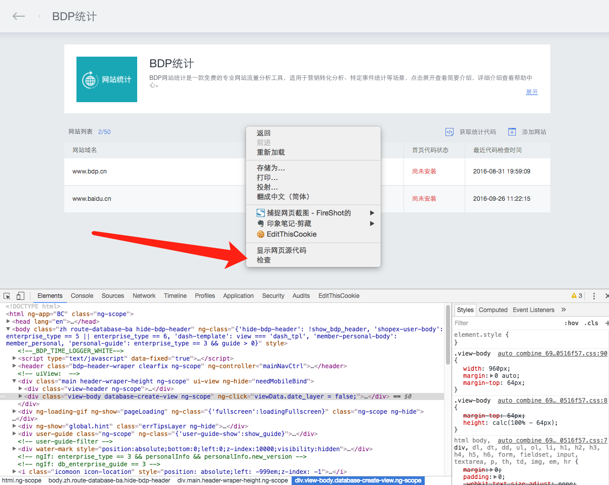Click html.ng-scope breadcrumb

[x=22, y=480]
